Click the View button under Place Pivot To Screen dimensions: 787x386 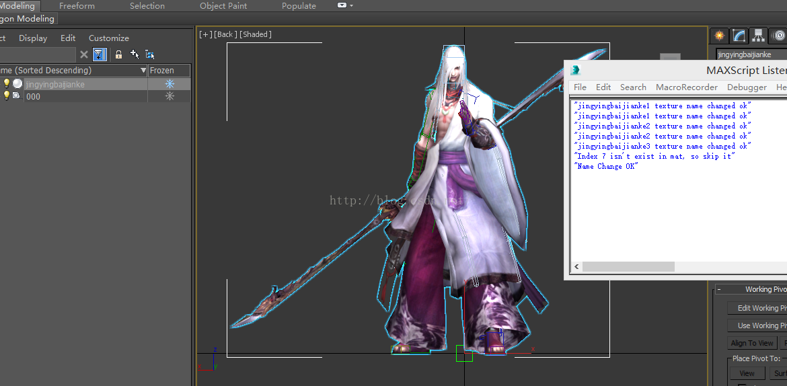click(747, 373)
